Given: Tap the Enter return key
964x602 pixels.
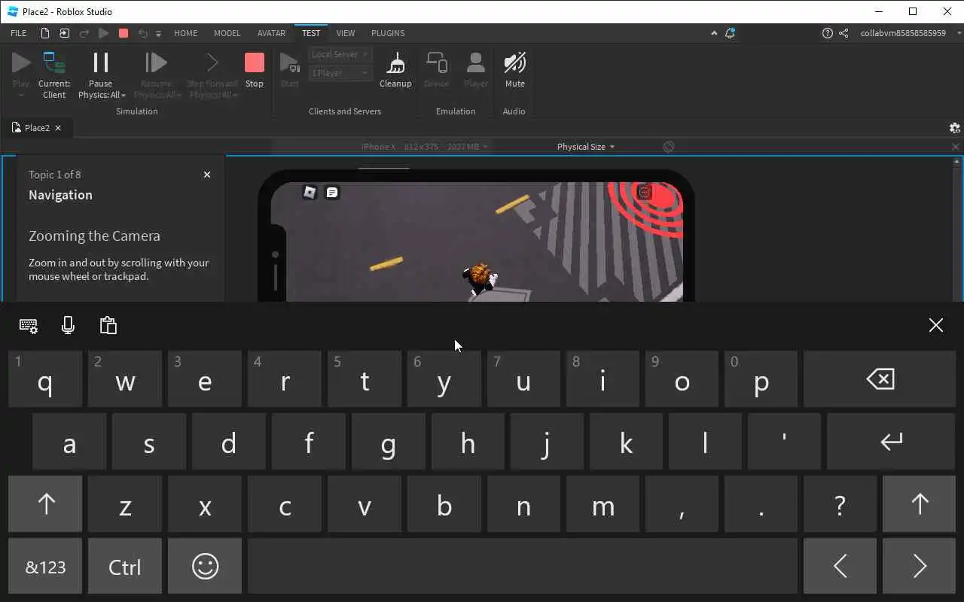Looking at the screenshot, I should tap(891, 441).
